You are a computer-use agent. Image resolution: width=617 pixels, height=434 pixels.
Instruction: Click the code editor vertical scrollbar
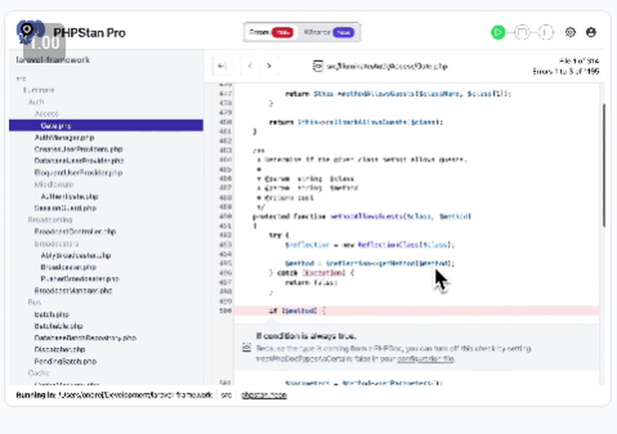604,165
